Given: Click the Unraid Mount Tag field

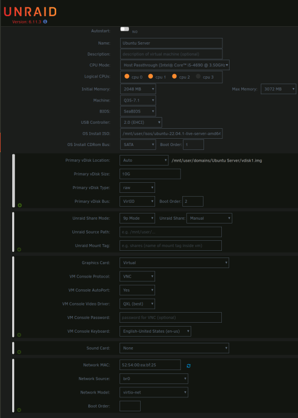Looking at the screenshot, I should pyautogui.click(x=170, y=246).
